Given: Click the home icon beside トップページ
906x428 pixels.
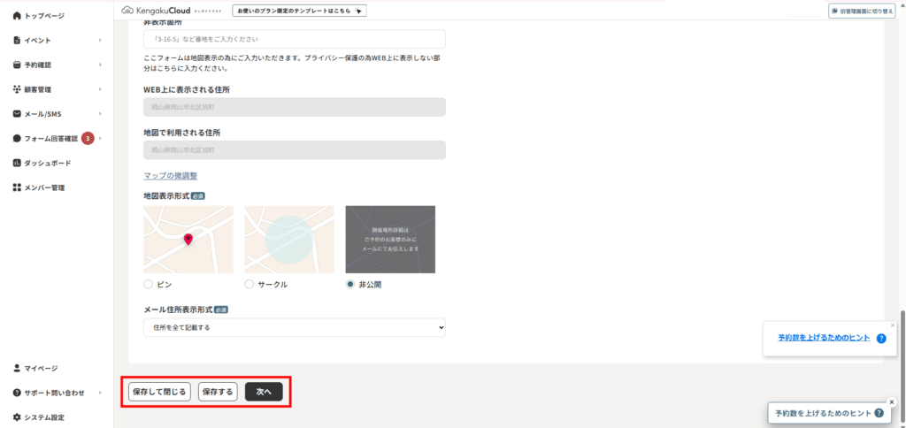Looking at the screenshot, I should point(17,16).
